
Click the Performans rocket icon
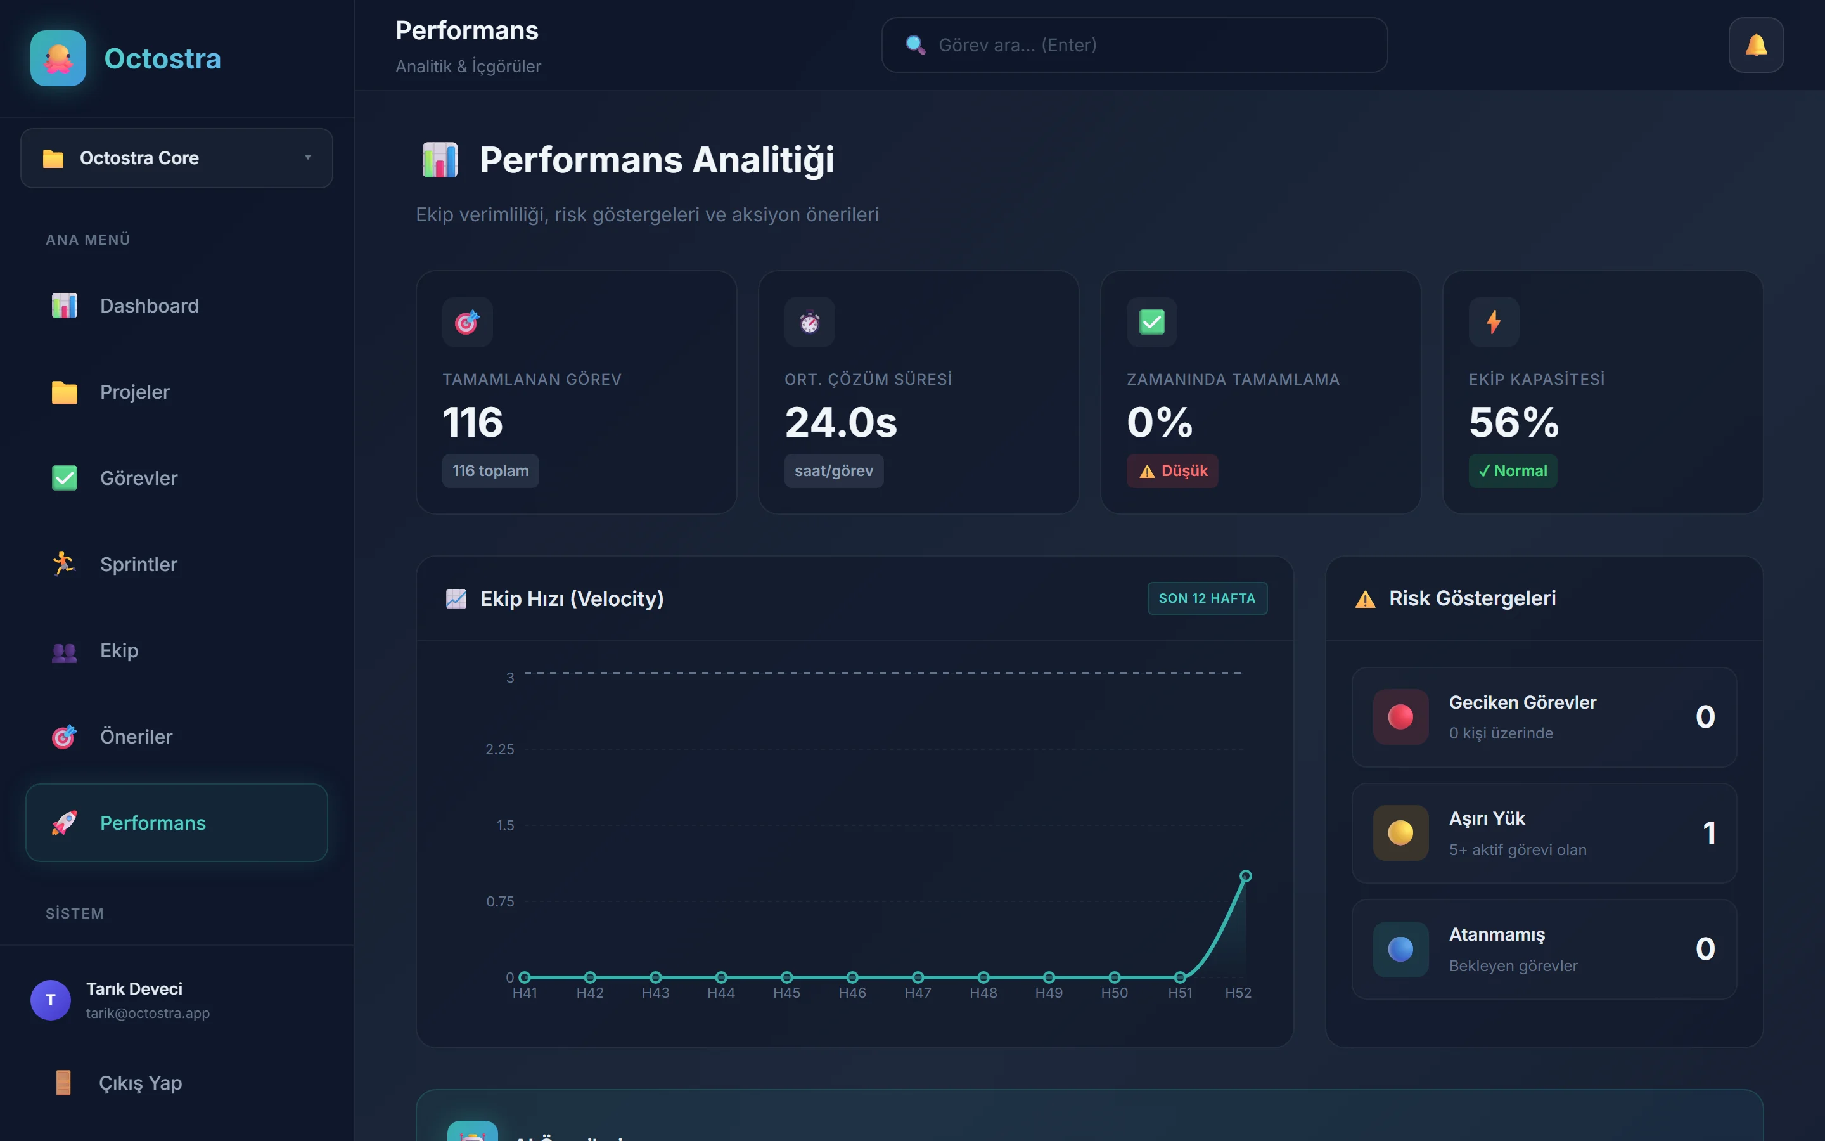click(x=64, y=823)
